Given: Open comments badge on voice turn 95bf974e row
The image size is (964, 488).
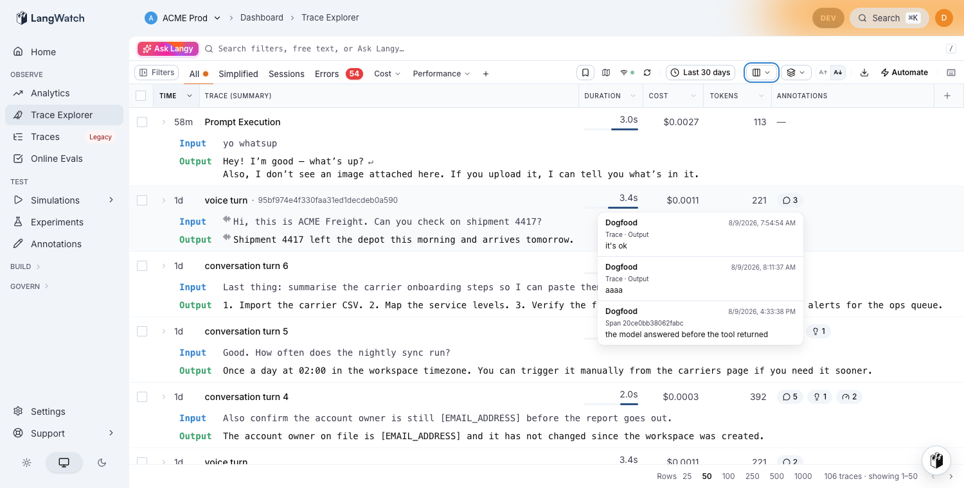Looking at the screenshot, I should tap(790, 200).
